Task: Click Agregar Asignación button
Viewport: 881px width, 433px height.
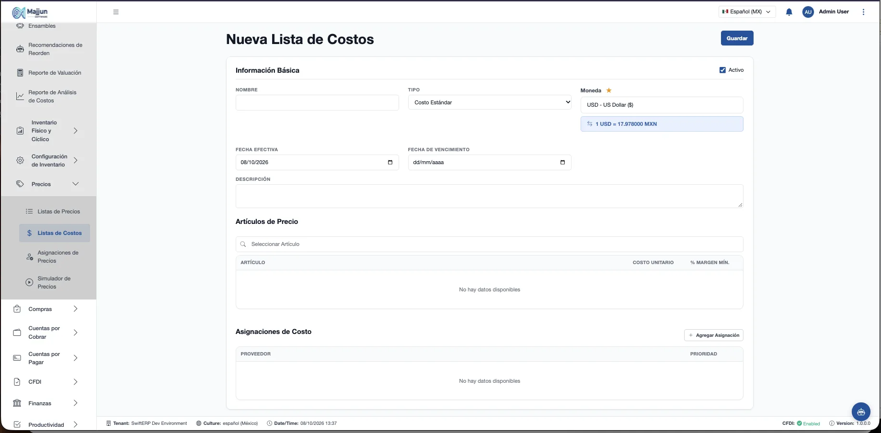Action: (x=713, y=335)
